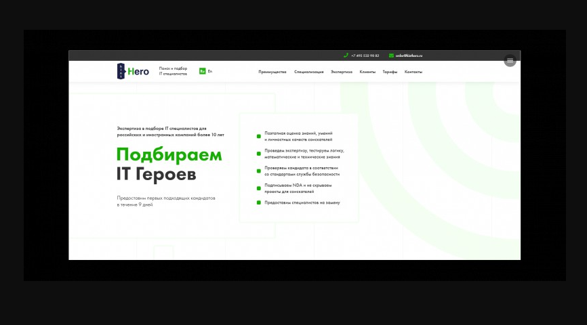Click the text Проведем экспертизу, тестируем логику
Screen dimensions: 587x325
click(304, 151)
